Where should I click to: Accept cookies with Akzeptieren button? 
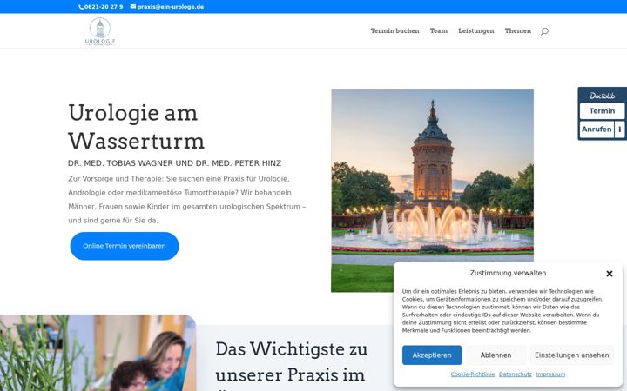tap(432, 355)
